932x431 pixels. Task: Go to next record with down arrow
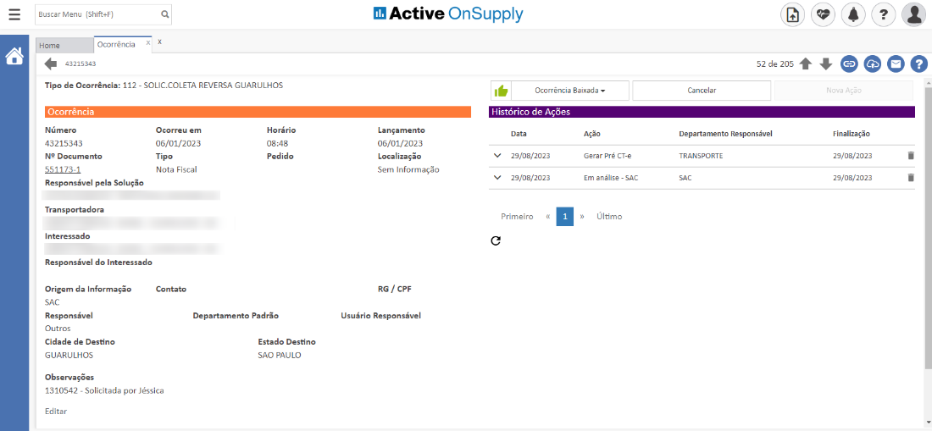(x=826, y=64)
